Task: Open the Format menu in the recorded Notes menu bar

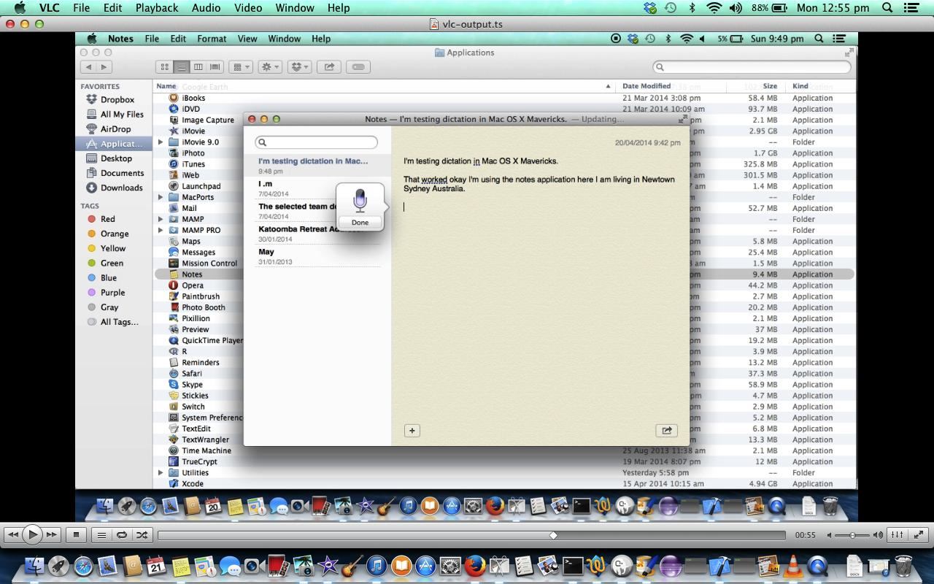Action: pyautogui.click(x=212, y=39)
